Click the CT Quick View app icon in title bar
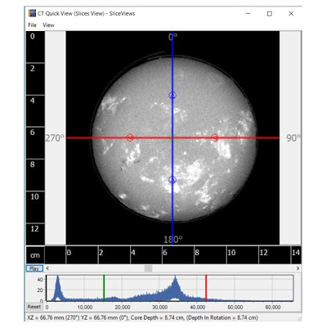The image size is (326, 328). (x=32, y=13)
